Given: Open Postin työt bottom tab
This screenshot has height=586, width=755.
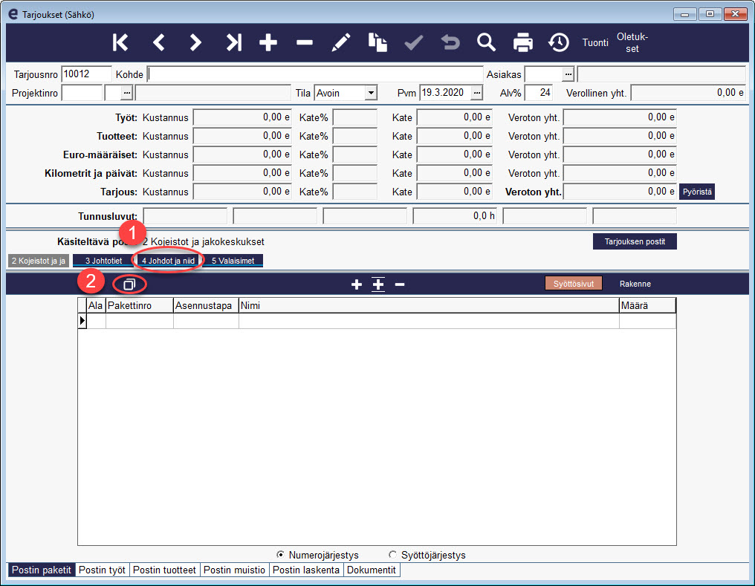Looking at the screenshot, I should [102, 570].
